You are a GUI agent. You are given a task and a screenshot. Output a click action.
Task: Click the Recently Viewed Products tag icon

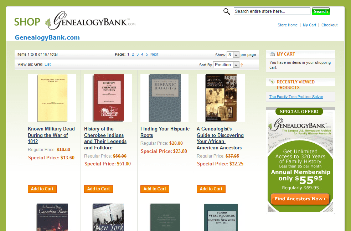272,82
